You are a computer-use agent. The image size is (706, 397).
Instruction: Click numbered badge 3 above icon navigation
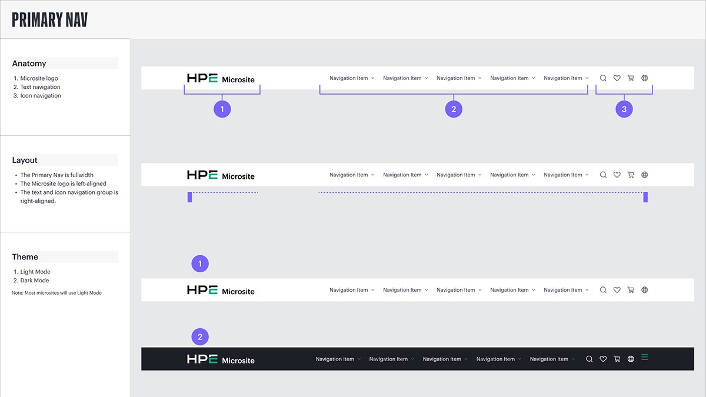[x=624, y=109]
